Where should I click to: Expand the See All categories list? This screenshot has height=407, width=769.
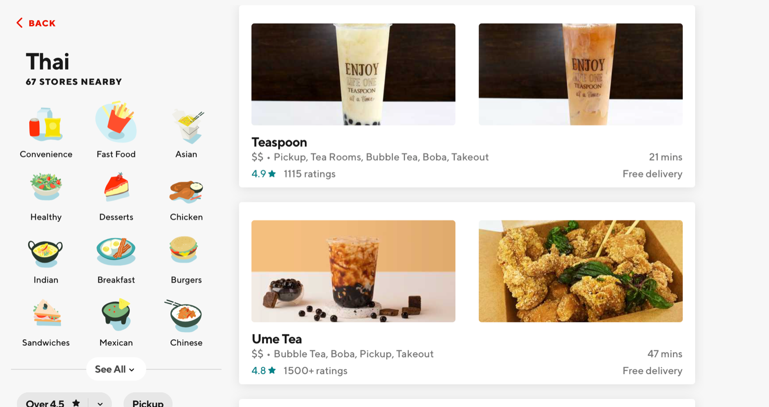click(x=115, y=369)
